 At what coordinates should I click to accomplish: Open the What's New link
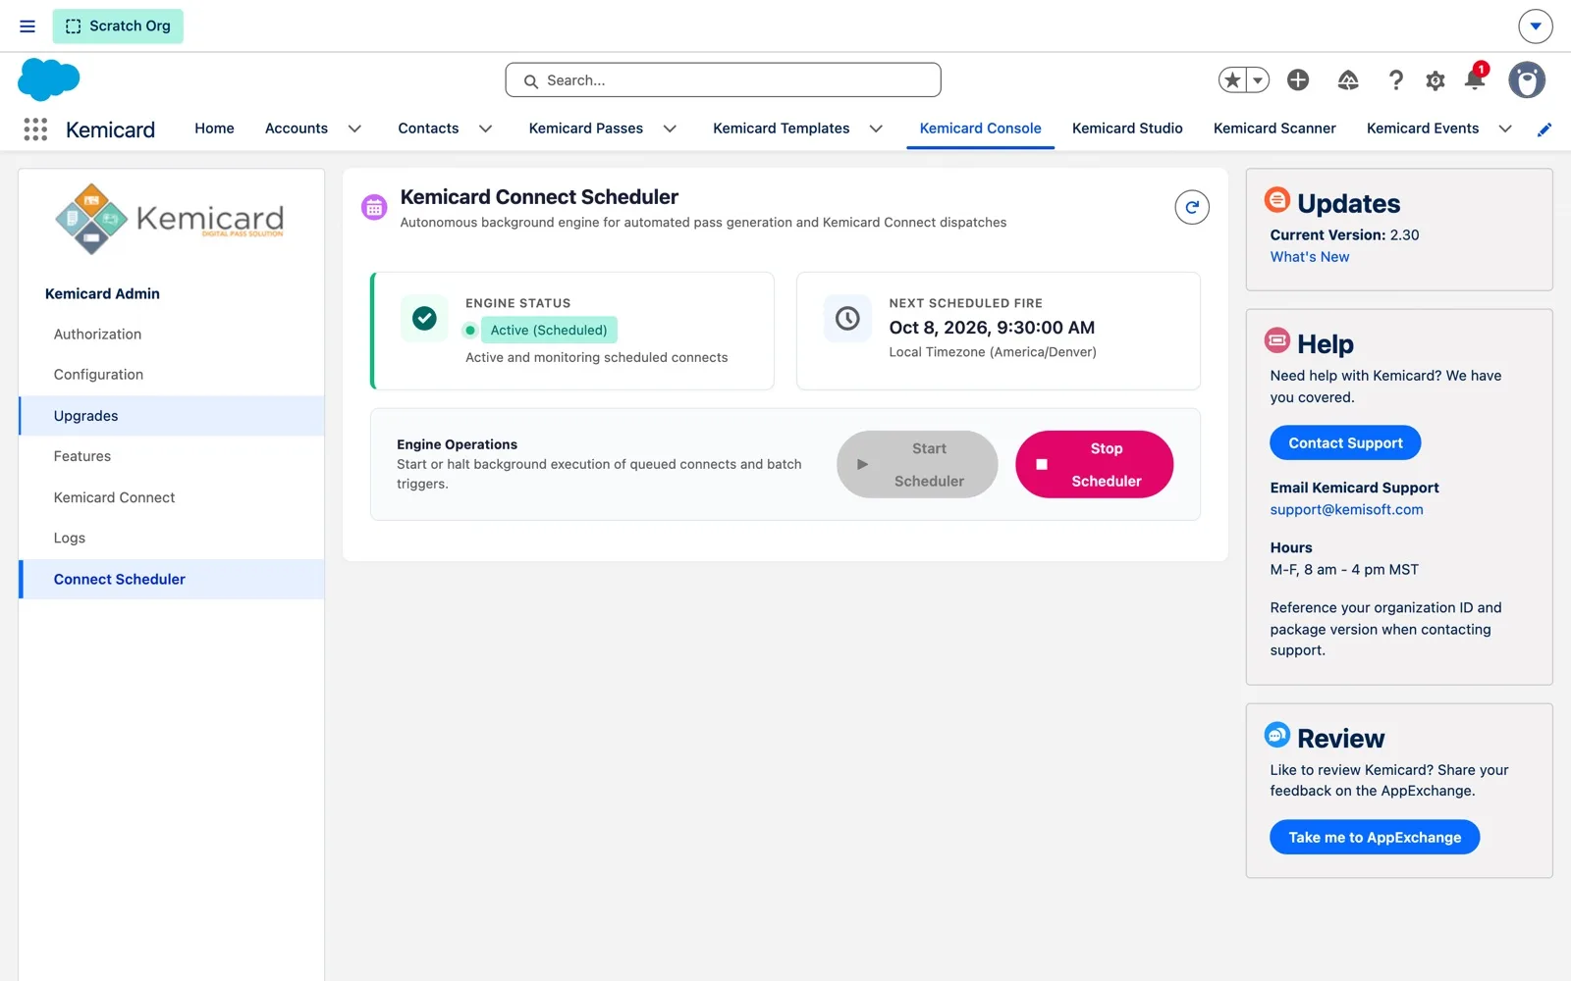coord(1310,257)
